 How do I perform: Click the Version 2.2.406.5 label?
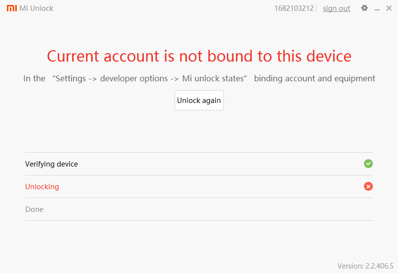coord(365,266)
